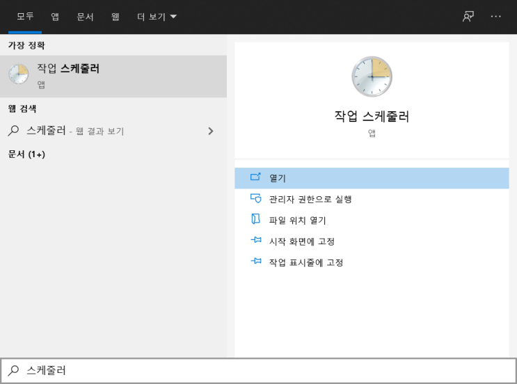Click the 작업 스케줄러 title in preview pane
Image resolution: width=517 pixels, height=384 pixels.
tap(372, 116)
